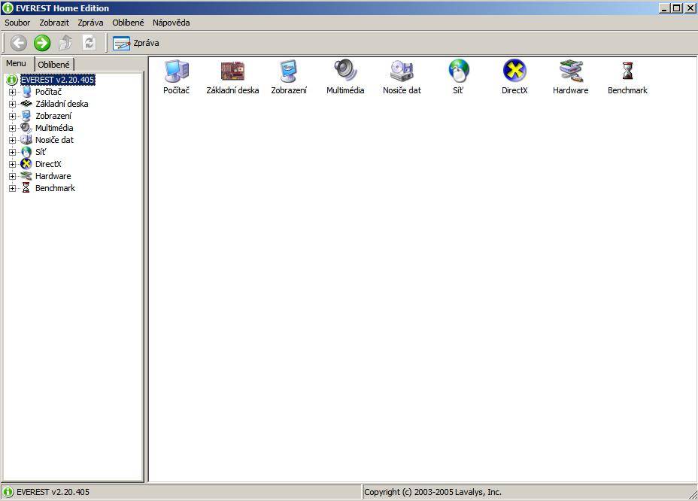Image resolution: width=698 pixels, height=501 pixels.
Task: Click the Copyright (c) 2003-2005 Lavalys status text
Action: [432, 492]
